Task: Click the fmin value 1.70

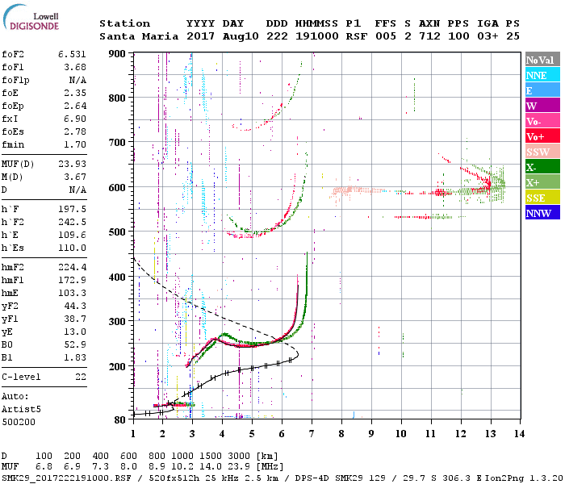Action: pyautogui.click(x=75, y=144)
